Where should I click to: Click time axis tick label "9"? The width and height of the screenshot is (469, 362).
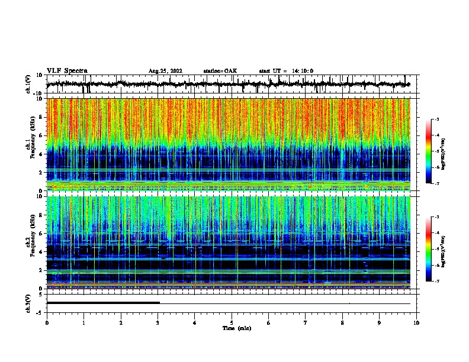pyautogui.click(x=379, y=322)
